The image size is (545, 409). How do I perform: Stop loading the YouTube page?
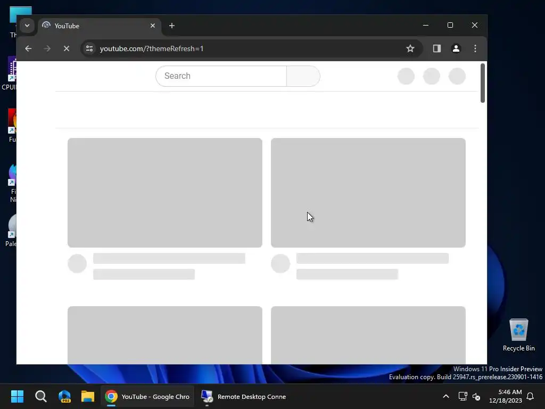(x=67, y=48)
